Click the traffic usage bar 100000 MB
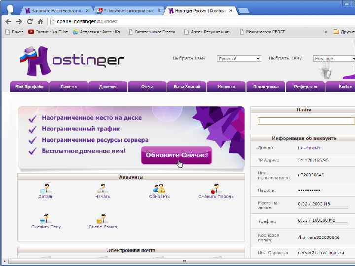Image resolution: width=355 pixels, height=266 pixels. (323, 224)
